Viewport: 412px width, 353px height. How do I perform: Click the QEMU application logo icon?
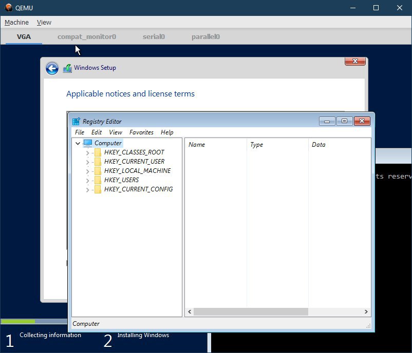[x=9, y=8]
